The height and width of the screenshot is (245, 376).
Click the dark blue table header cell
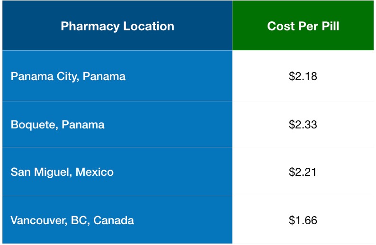(x=117, y=26)
